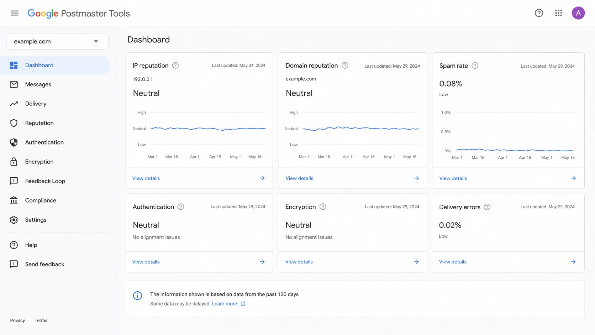Click the arrow on IP reputation card
Image resolution: width=595 pixels, height=335 pixels.
(262, 178)
